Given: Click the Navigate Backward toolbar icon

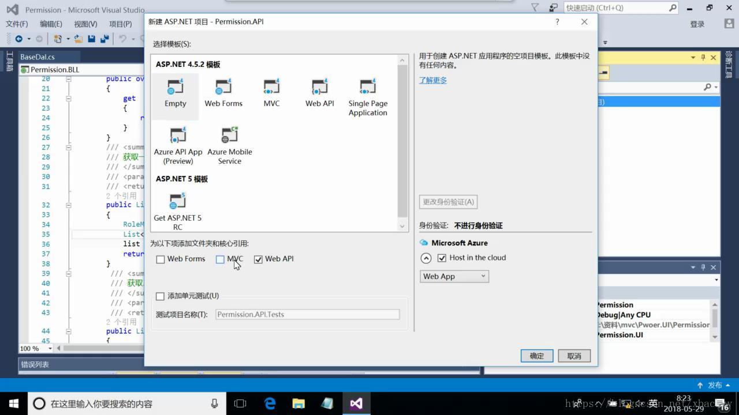Looking at the screenshot, I should click(19, 39).
